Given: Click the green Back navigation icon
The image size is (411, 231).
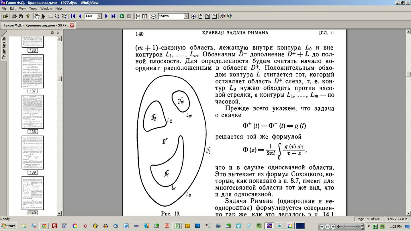Looking at the screenshot, I should tap(122, 16).
